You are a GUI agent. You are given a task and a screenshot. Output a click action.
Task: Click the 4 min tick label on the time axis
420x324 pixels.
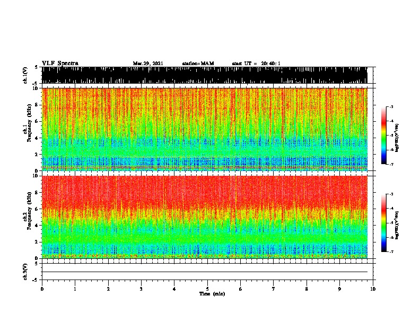coord(174,289)
